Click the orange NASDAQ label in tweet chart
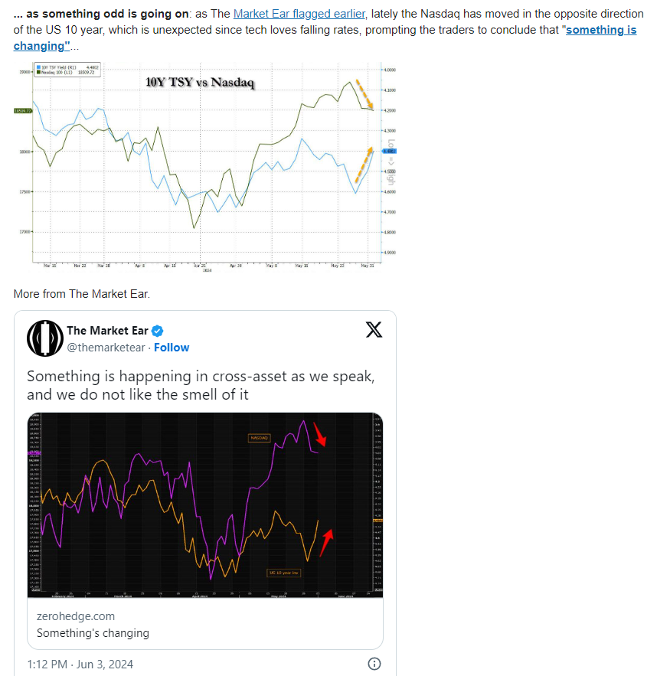Image resolution: width=657 pixels, height=676 pixels. click(x=259, y=438)
